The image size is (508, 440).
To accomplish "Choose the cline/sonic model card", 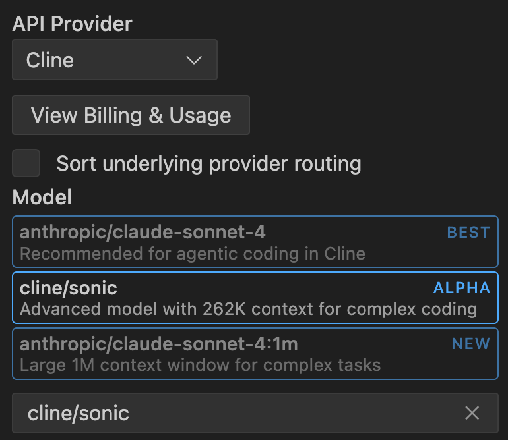I will coord(255,298).
